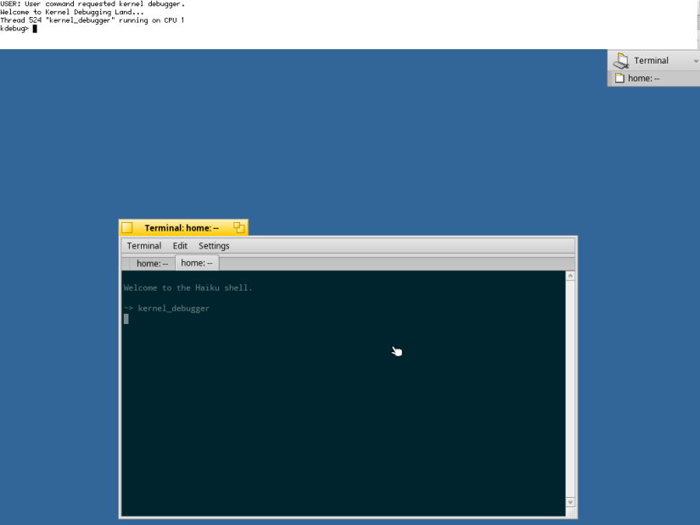Click the terminal scrollbar up arrow

click(570, 276)
